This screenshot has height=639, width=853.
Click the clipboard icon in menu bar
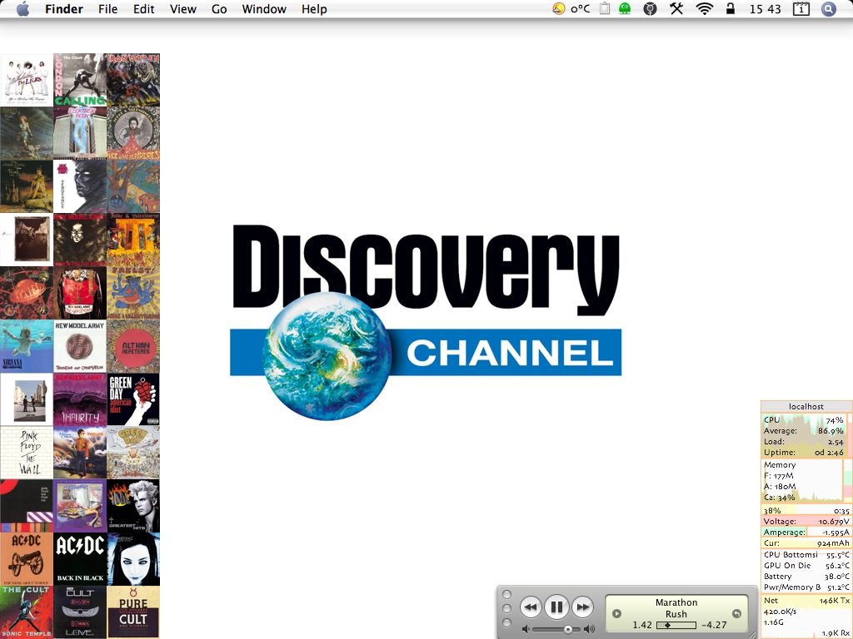click(x=605, y=8)
